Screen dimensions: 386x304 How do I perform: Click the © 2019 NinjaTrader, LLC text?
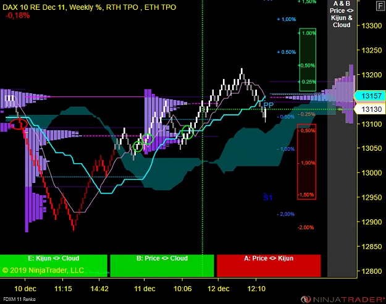pos(43,270)
